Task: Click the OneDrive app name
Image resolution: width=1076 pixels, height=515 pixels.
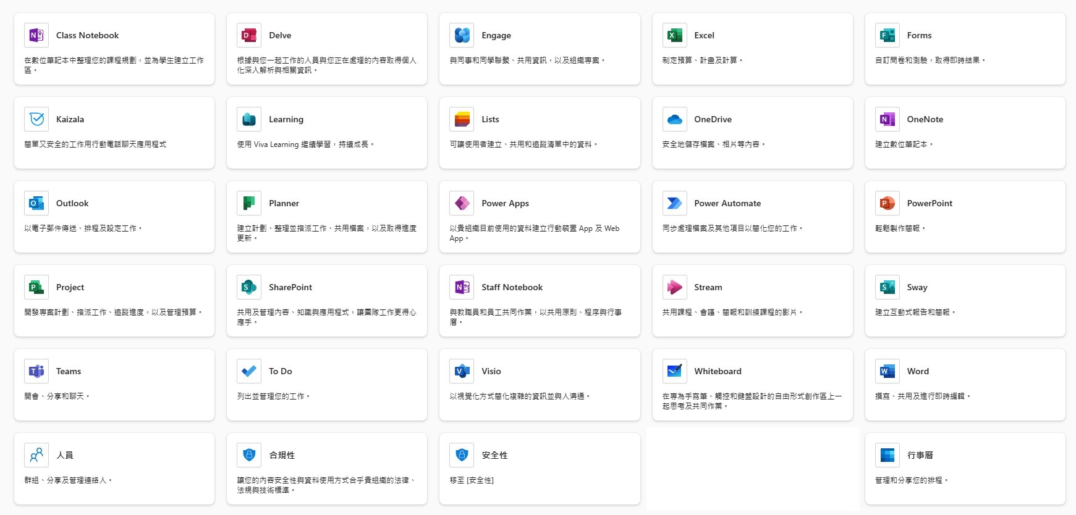Action: coord(713,119)
